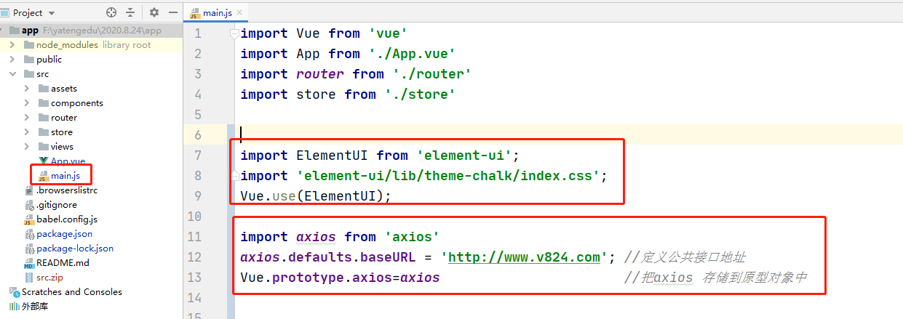Select Scratches and Consoles
This screenshot has width=903, height=319.
(71, 292)
